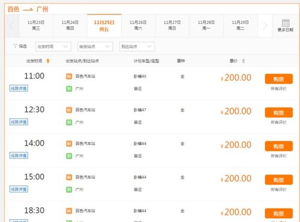This screenshot has height=222, width=300.
Task: Click the 计划车型/座型 column header
Action: coord(146,61)
